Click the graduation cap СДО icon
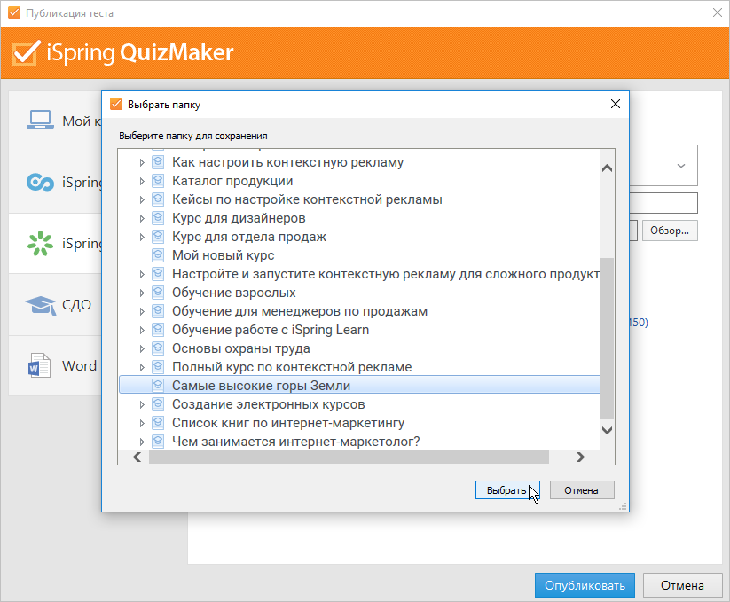 (40, 305)
